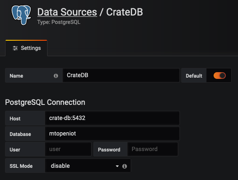Click the Name field label

[x=16, y=76]
